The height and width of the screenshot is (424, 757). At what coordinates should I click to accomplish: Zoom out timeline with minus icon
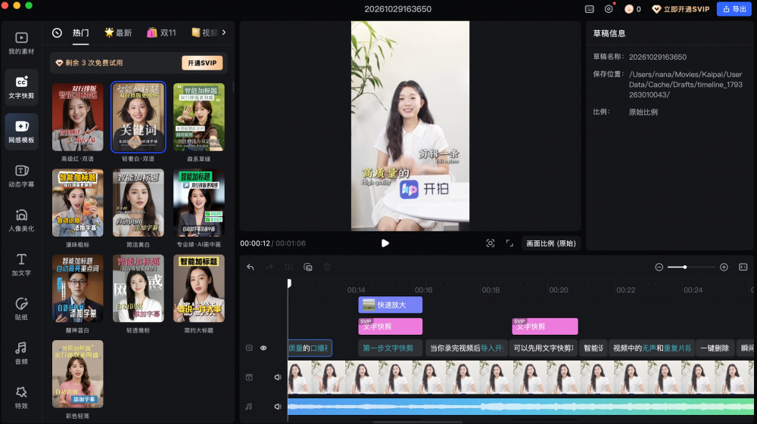pyautogui.click(x=659, y=267)
